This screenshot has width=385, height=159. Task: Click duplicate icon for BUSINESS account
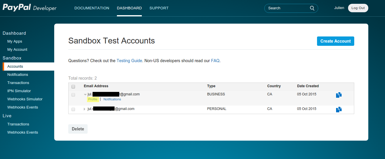pyautogui.click(x=339, y=95)
